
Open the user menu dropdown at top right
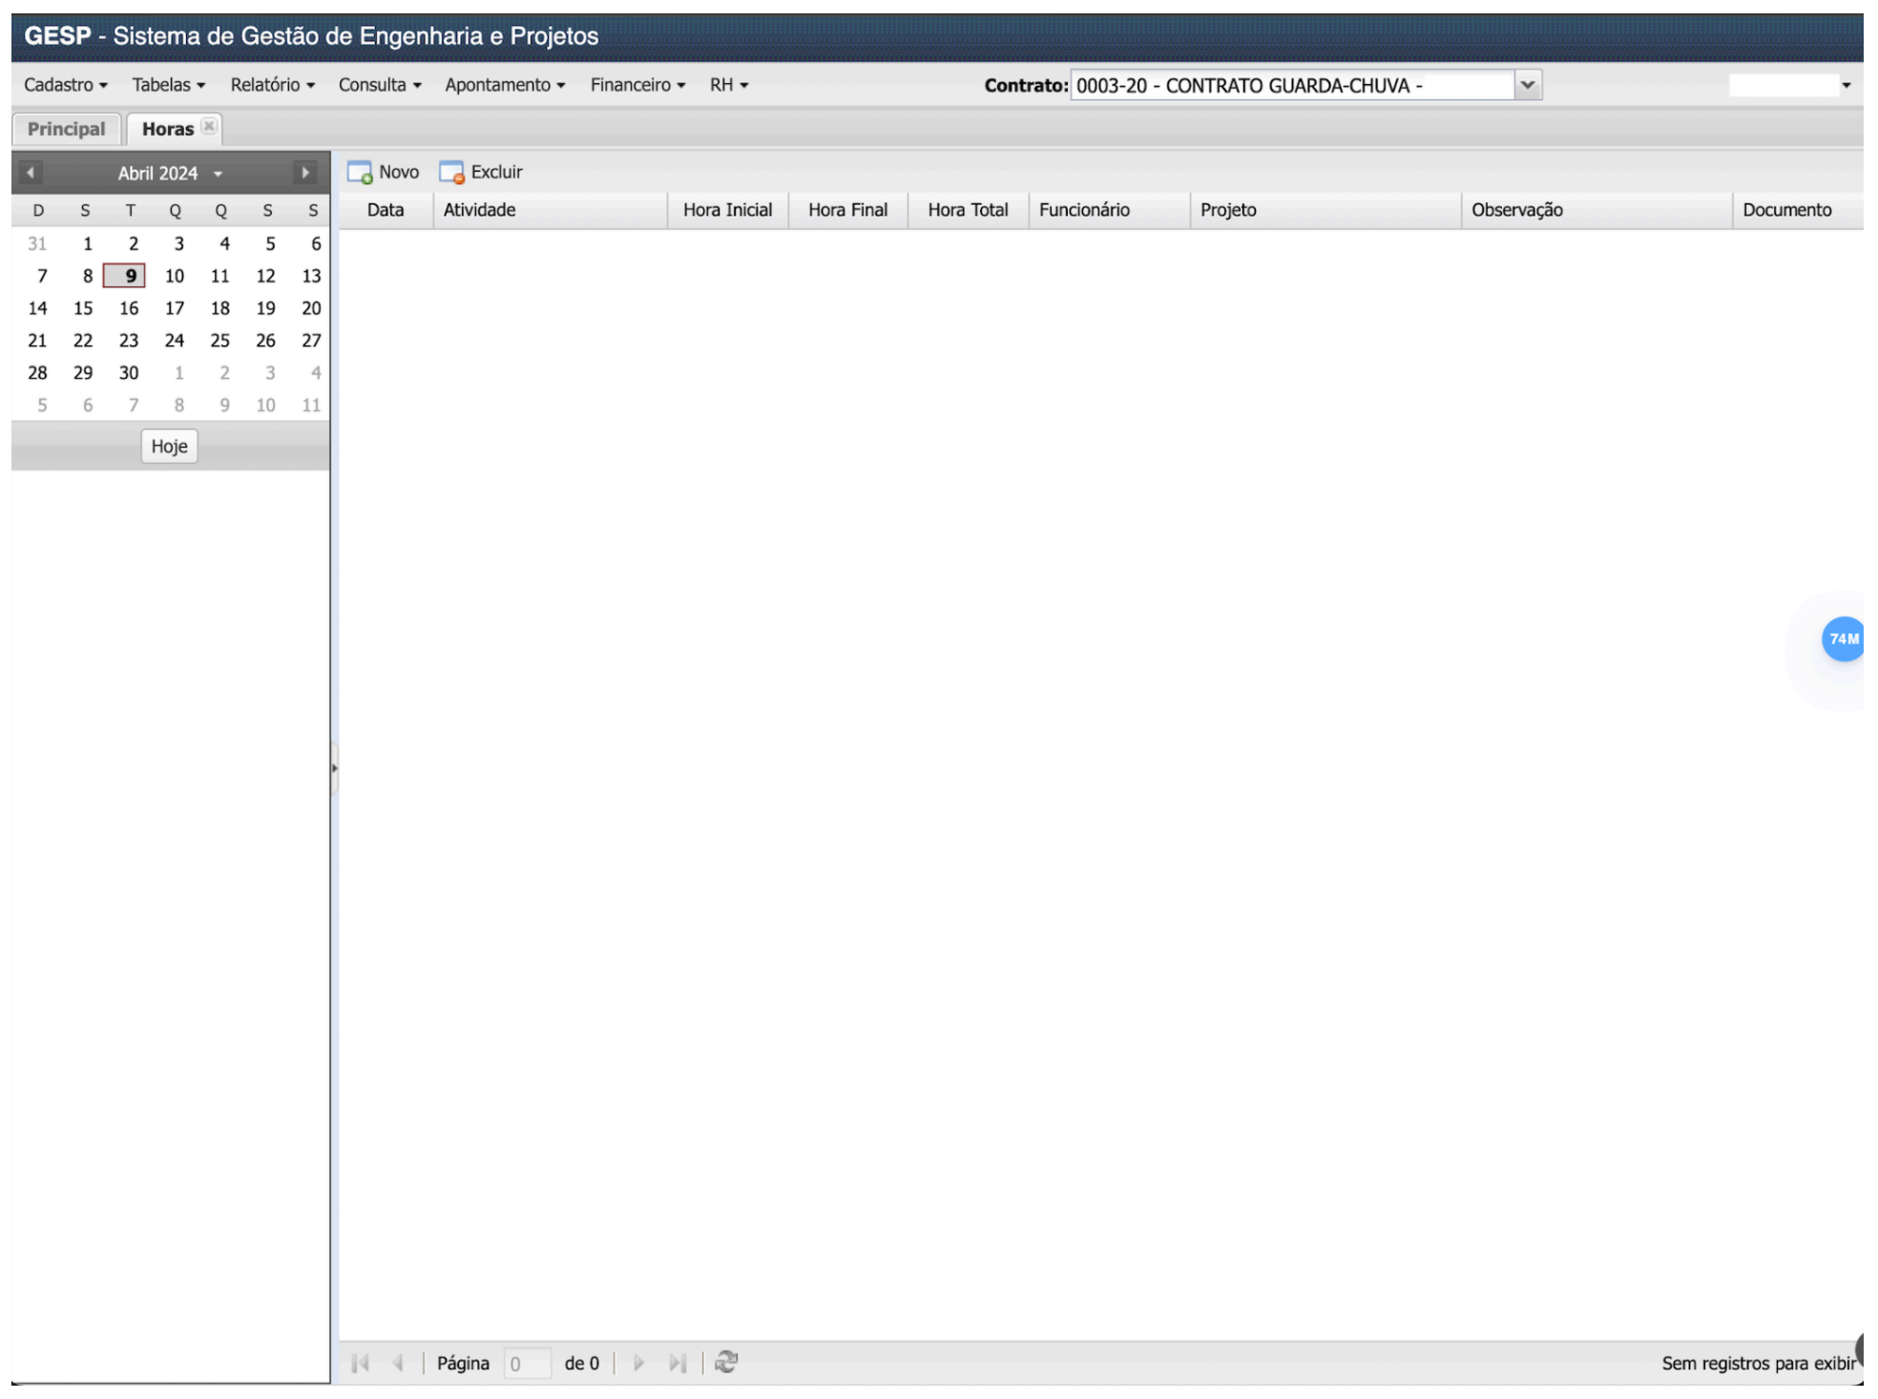1846,86
